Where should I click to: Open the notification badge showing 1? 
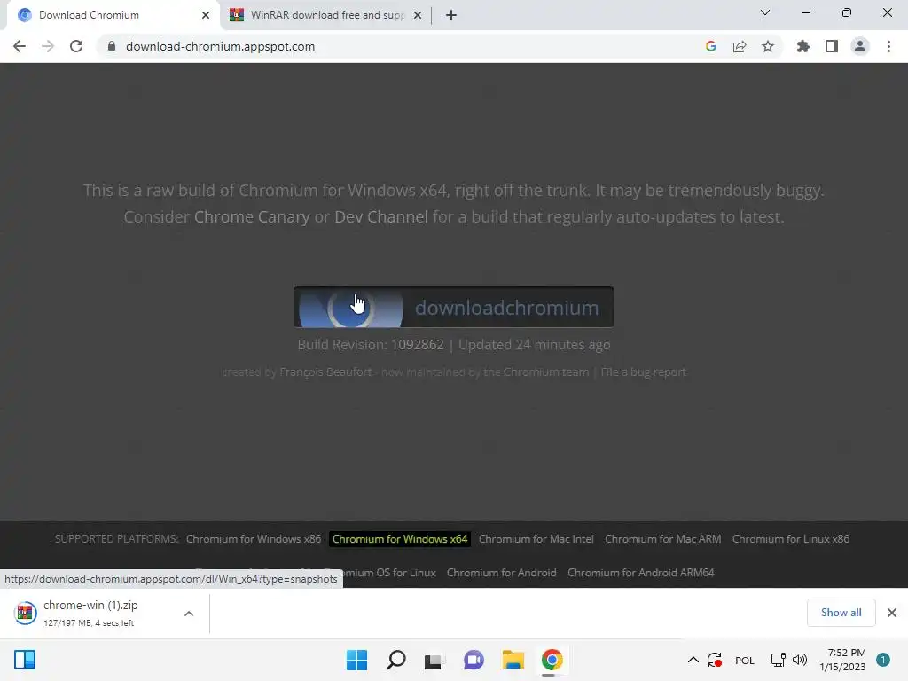pos(883,660)
